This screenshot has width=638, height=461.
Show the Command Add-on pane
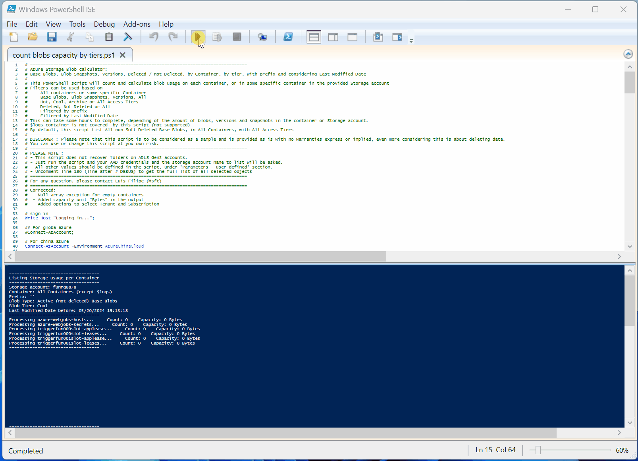pyautogui.click(x=397, y=37)
